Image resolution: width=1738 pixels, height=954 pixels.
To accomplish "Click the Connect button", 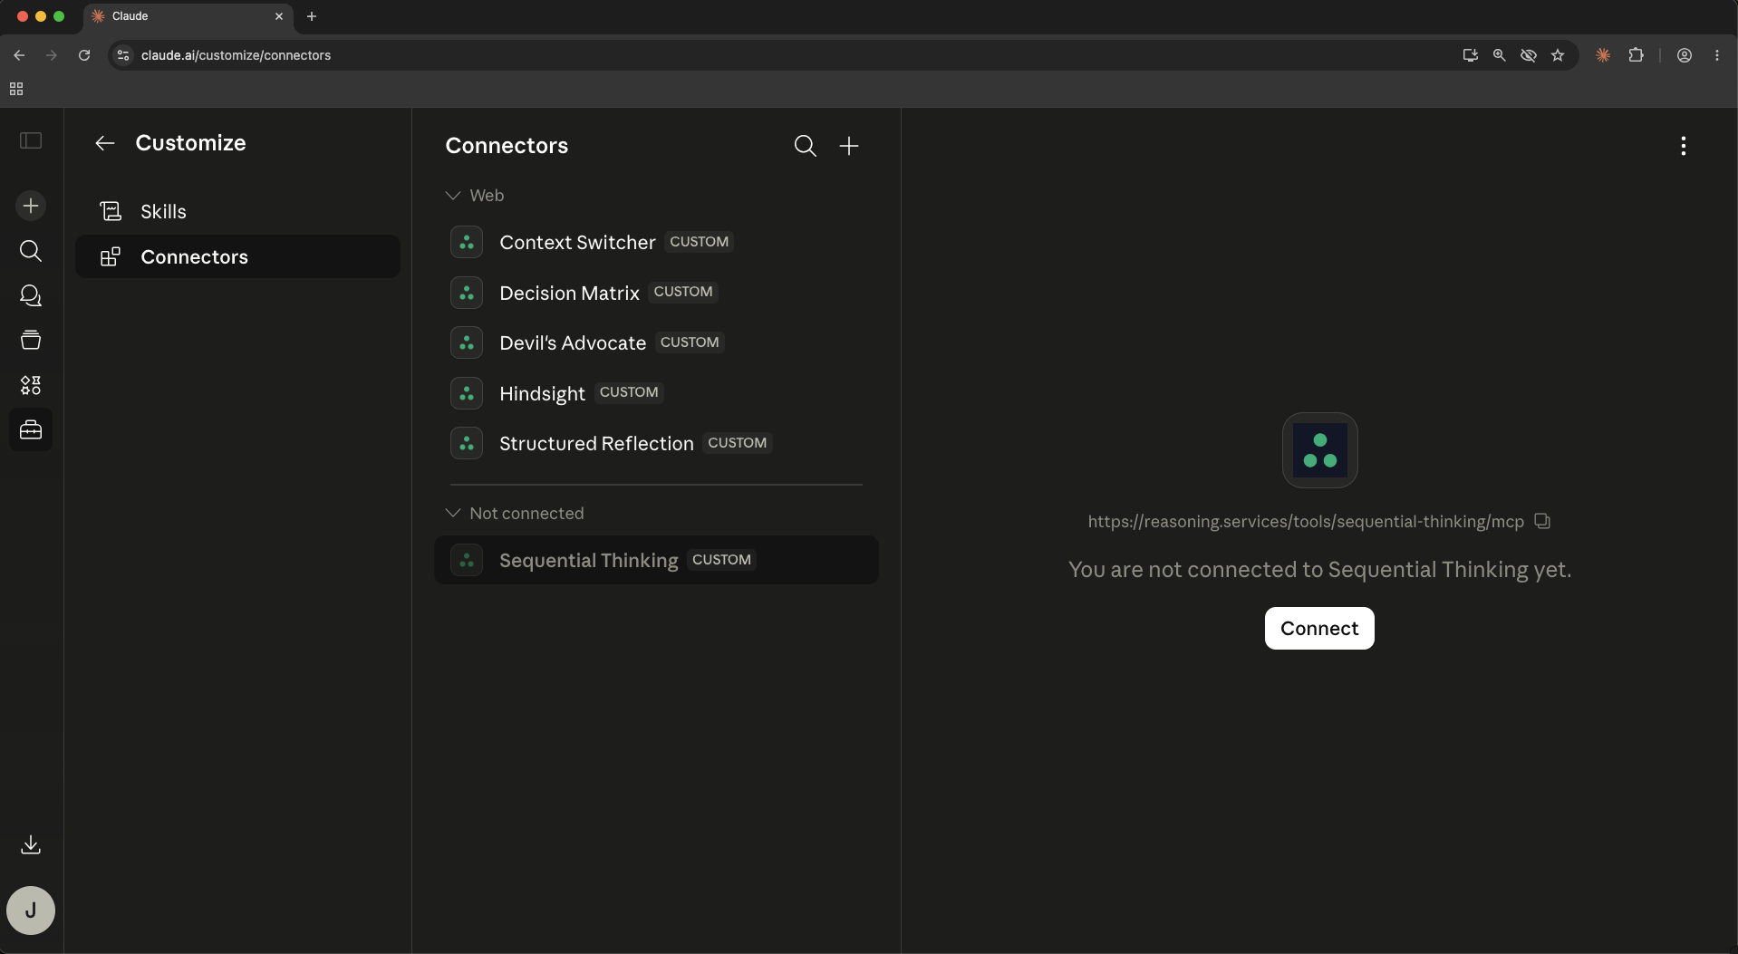I will [1319, 628].
